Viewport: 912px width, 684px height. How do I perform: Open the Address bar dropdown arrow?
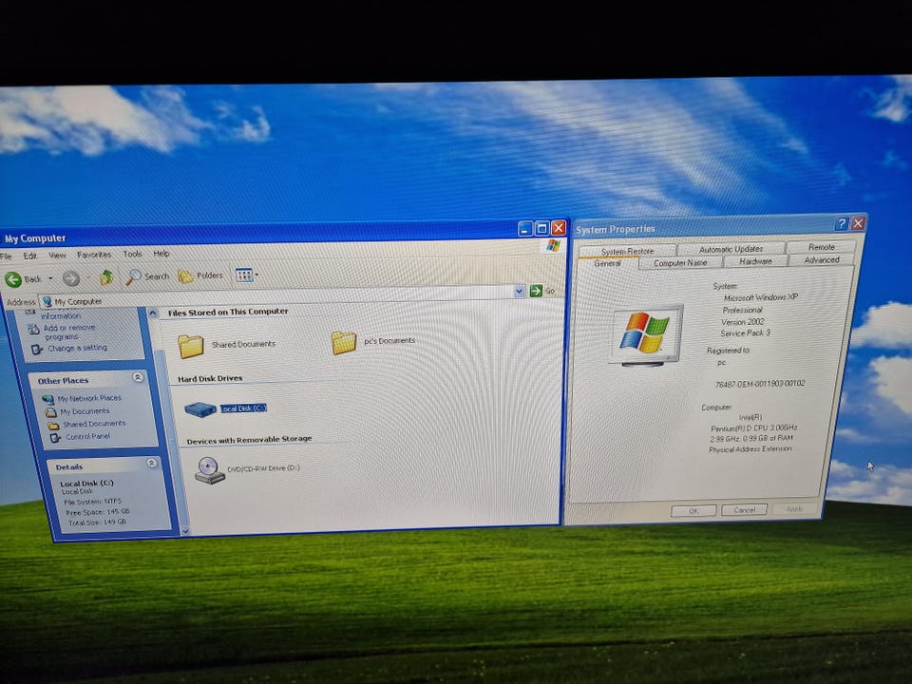520,291
